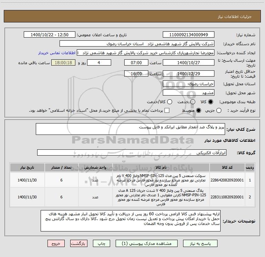Viewport: 265px width, 257px height.
Task: Choose the کالا/خدمت radio option
Action: point(170,102)
